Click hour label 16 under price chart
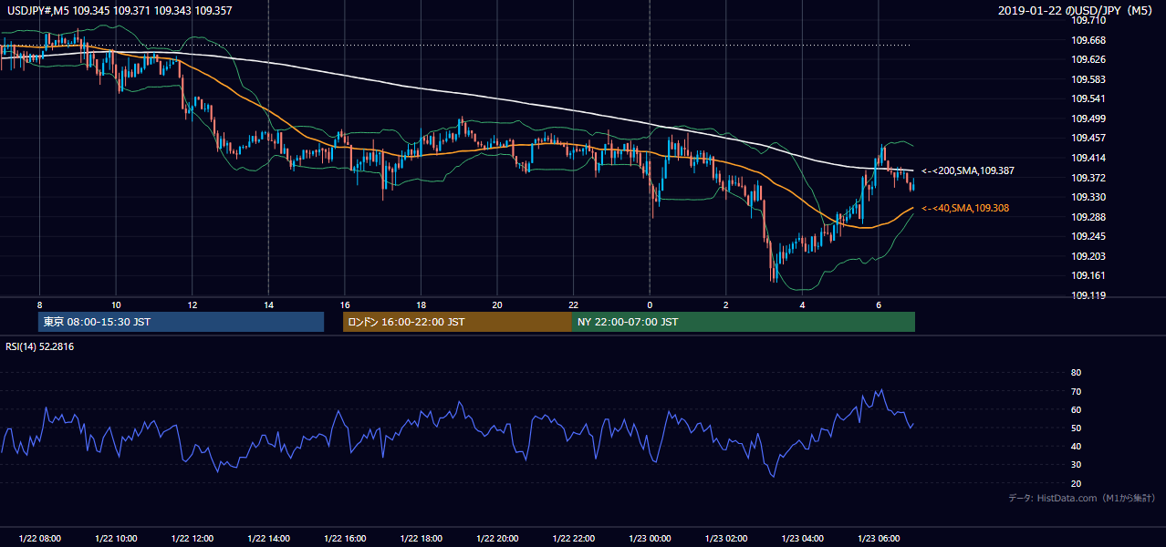This screenshot has height=547, width=1166. [x=344, y=304]
